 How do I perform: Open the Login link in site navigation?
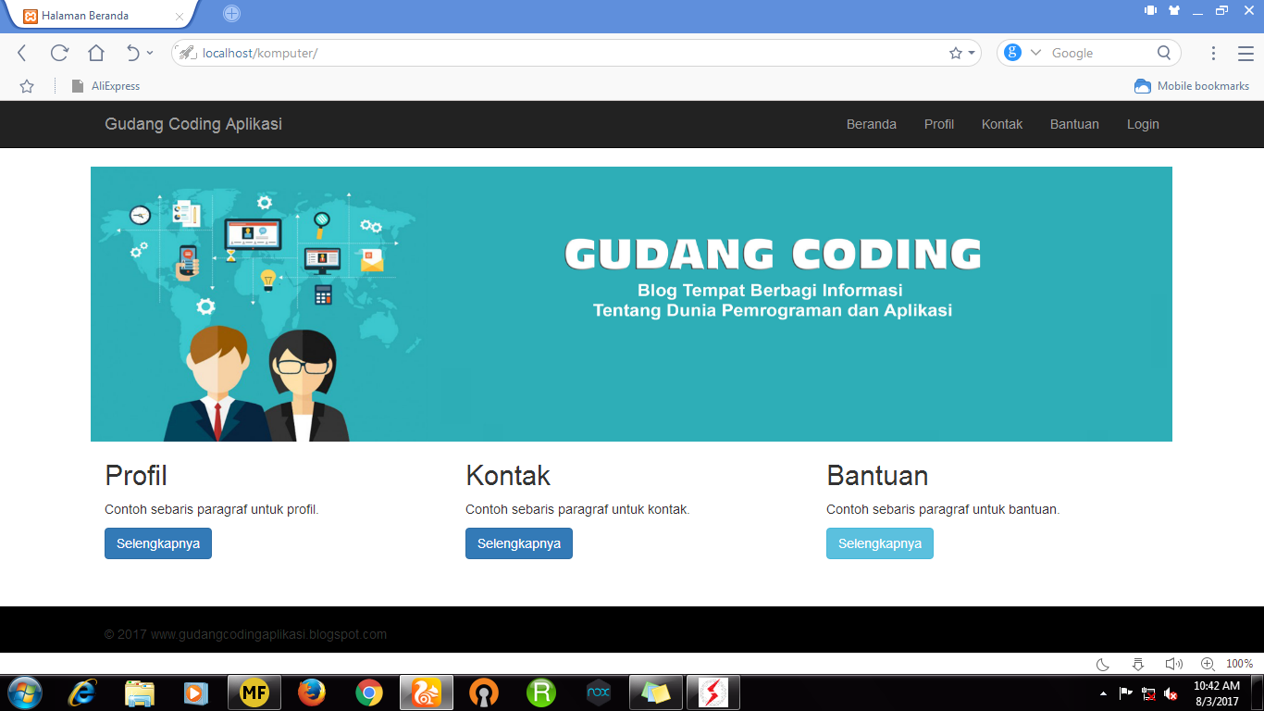[1143, 123]
